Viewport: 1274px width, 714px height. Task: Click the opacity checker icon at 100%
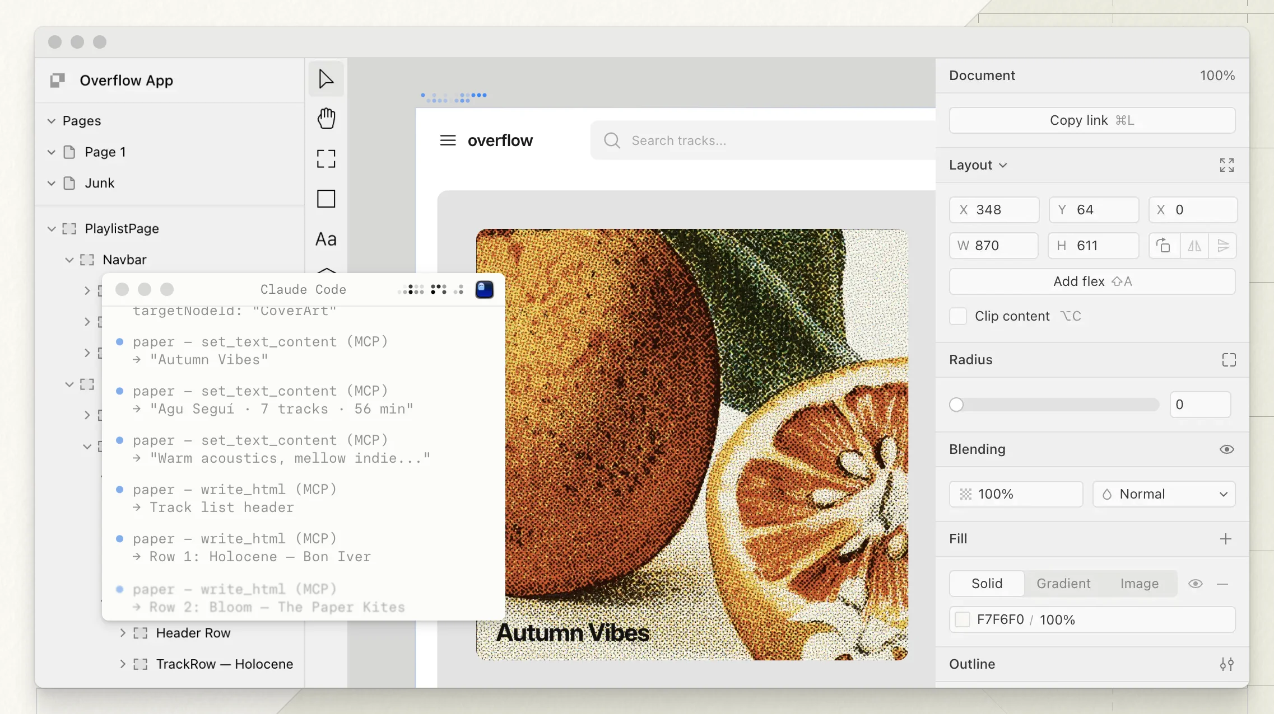966,494
